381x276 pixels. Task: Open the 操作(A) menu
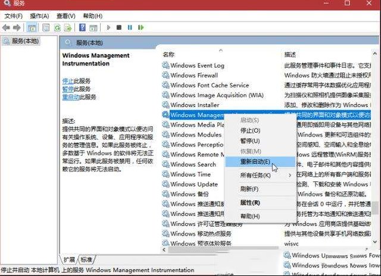point(39,16)
